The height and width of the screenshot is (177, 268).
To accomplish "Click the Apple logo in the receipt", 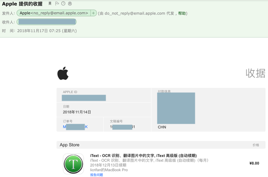I will coord(63,73).
